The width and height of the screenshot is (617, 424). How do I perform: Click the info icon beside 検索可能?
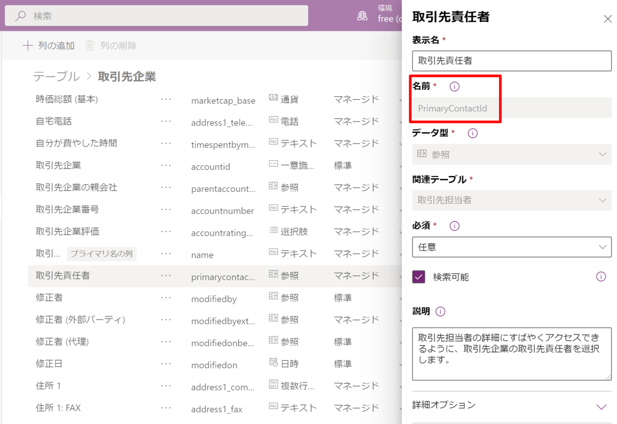coord(601,276)
